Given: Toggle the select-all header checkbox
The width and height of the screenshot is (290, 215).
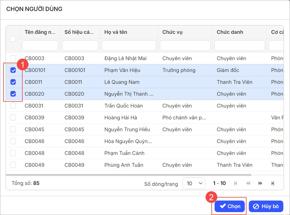Looking at the screenshot, I should pos(13,39).
